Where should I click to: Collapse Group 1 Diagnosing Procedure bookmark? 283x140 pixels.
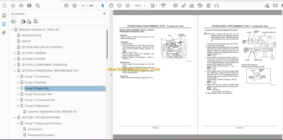point(18,123)
